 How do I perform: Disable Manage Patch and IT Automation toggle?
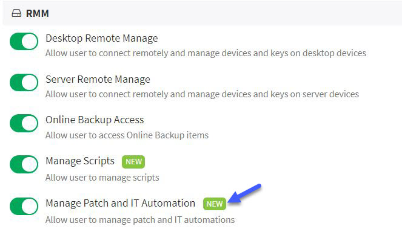click(24, 206)
